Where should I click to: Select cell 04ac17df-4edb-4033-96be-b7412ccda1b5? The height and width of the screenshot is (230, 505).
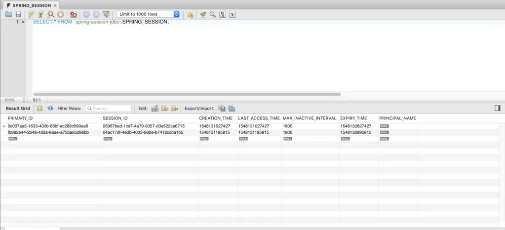[x=150, y=132]
